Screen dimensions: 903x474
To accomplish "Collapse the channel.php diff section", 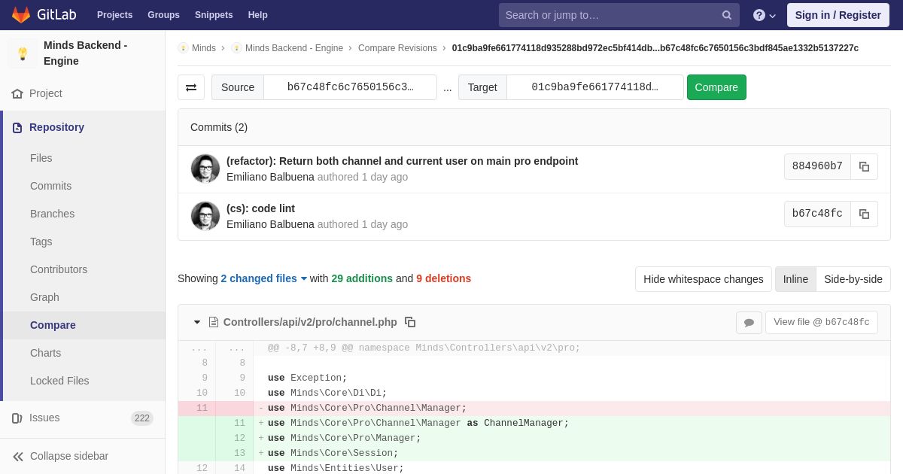I will tap(197, 322).
